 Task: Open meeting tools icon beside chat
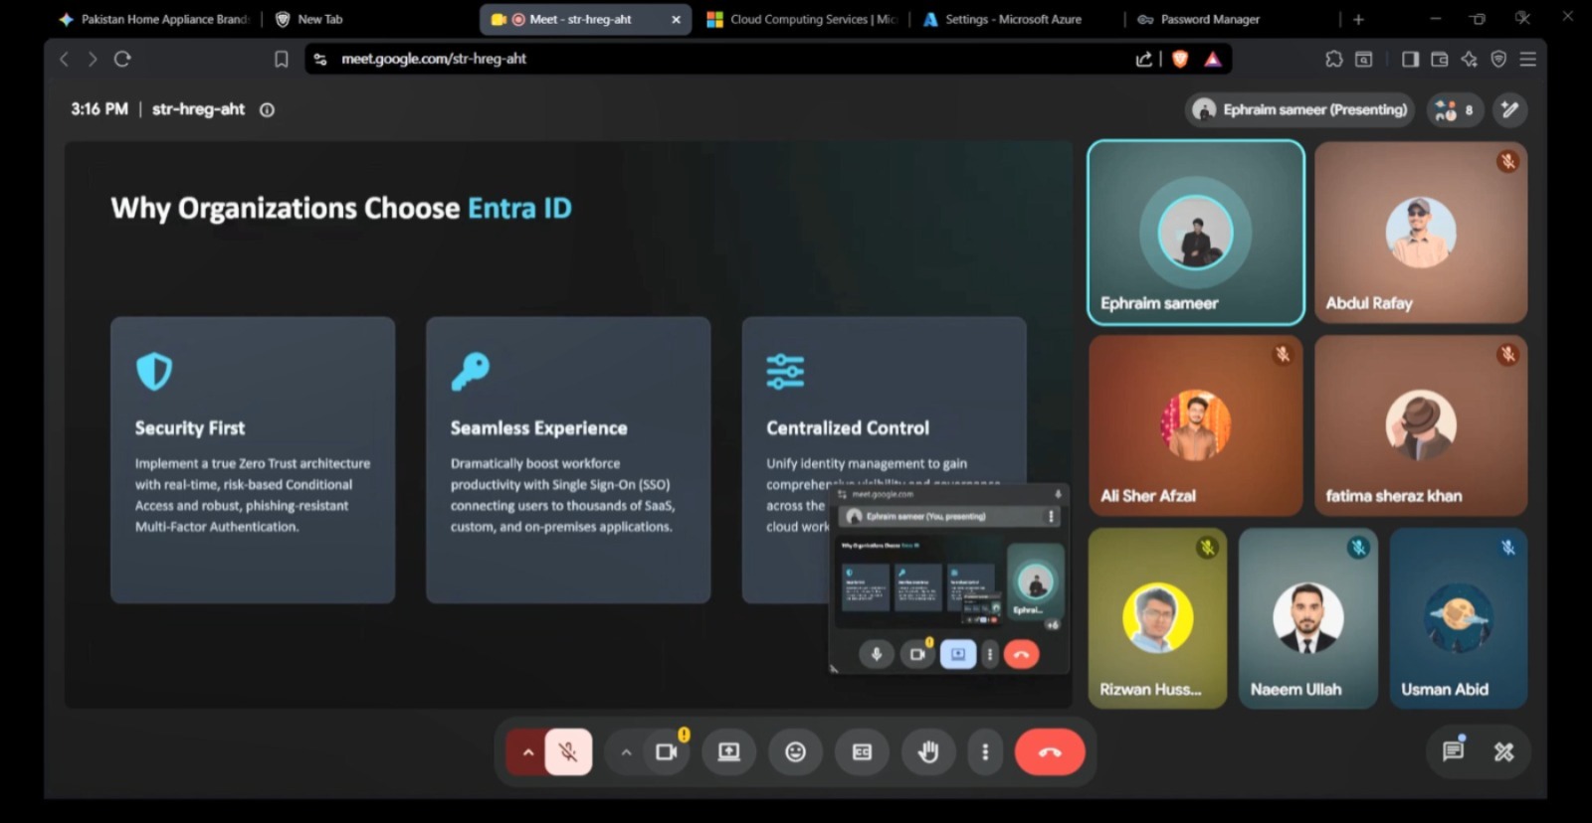coord(1504,751)
